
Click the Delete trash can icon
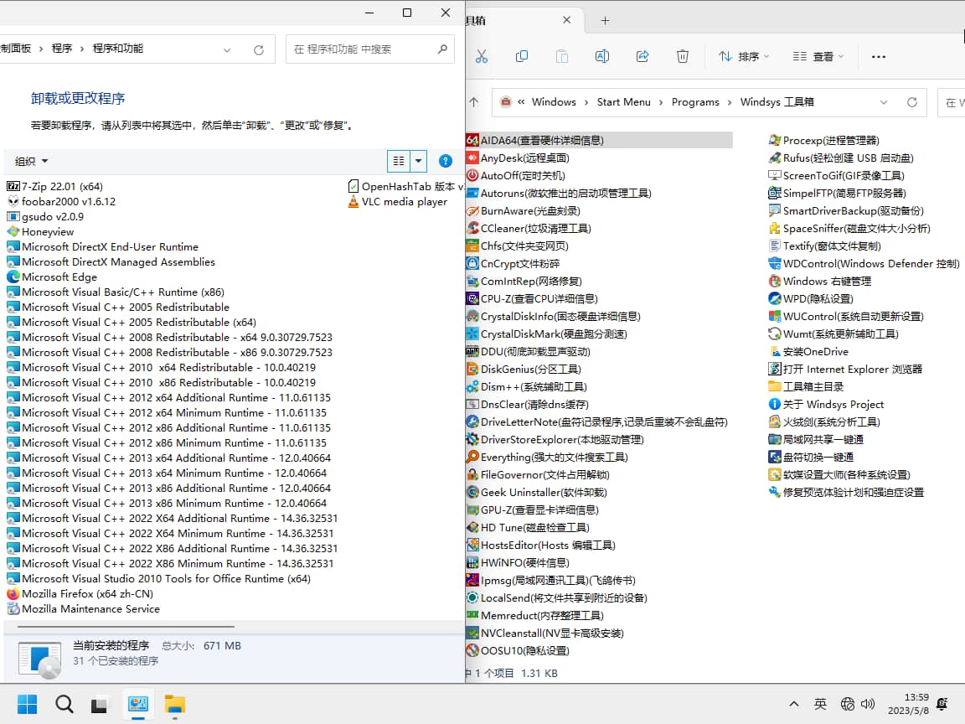coord(683,56)
